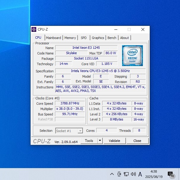Toggle the IME input mode 'A' indicator

click(140, 174)
